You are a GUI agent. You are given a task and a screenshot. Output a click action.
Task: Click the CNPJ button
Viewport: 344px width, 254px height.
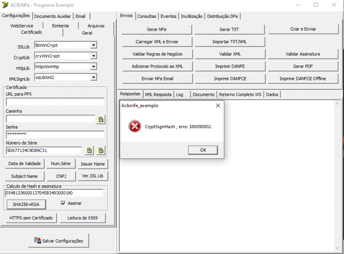click(x=61, y=176)
